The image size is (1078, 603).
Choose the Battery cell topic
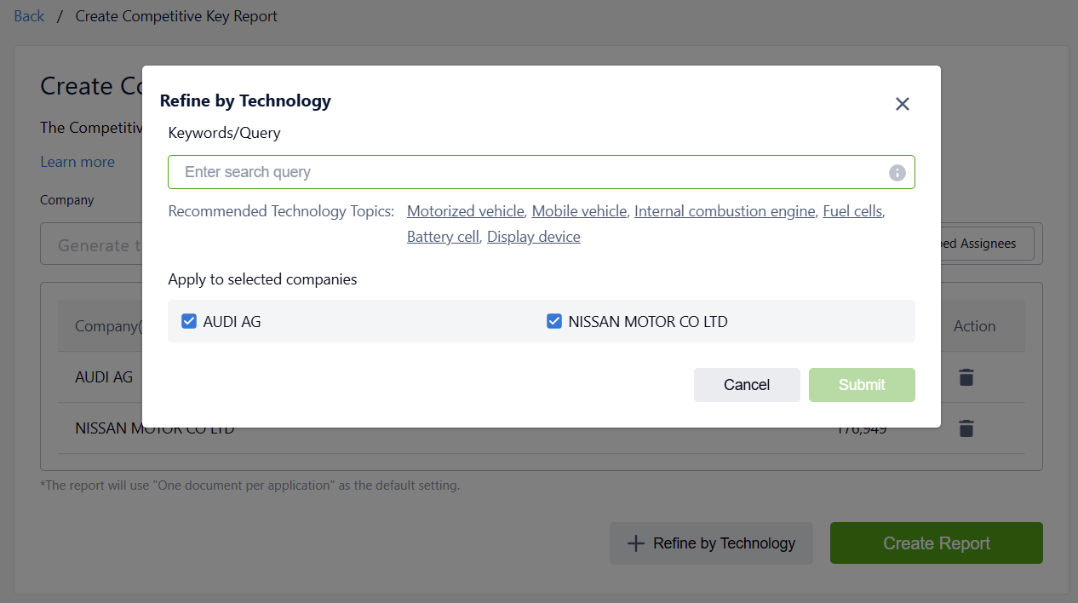[443, 237]
